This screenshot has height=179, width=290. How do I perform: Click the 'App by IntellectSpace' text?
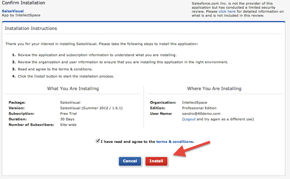pyautogui.click(x=21, y=15)
